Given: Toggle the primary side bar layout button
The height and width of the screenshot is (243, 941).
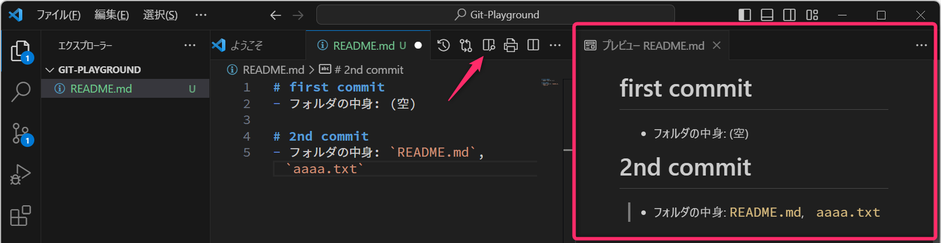Looking at the screenshot, I should [745, 15].
